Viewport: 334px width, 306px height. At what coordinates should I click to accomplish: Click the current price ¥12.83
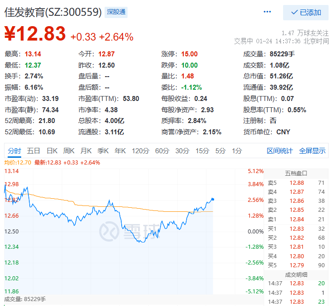35,33
